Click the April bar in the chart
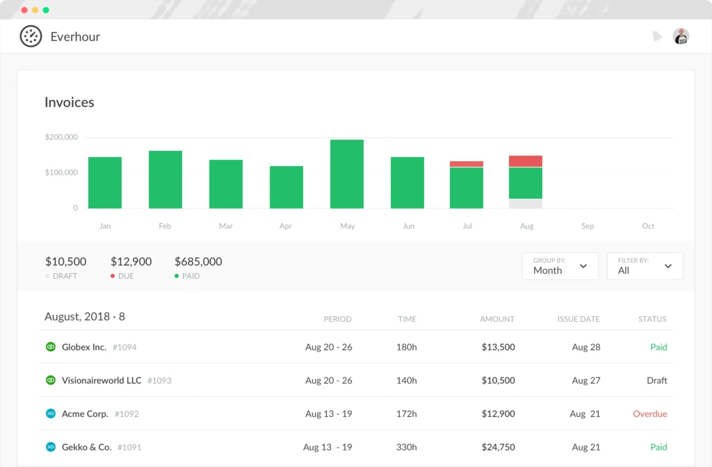Image resolution: width=712 pixels, height=467 pixels. [286, 187]
